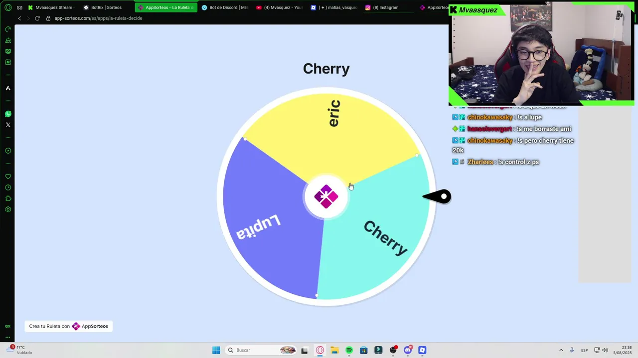The width and height of the screenshot is (638, 358).
Task: Open GX Cleaner sidebar icon
Action: pyautogui.click(x=8, y=40)
